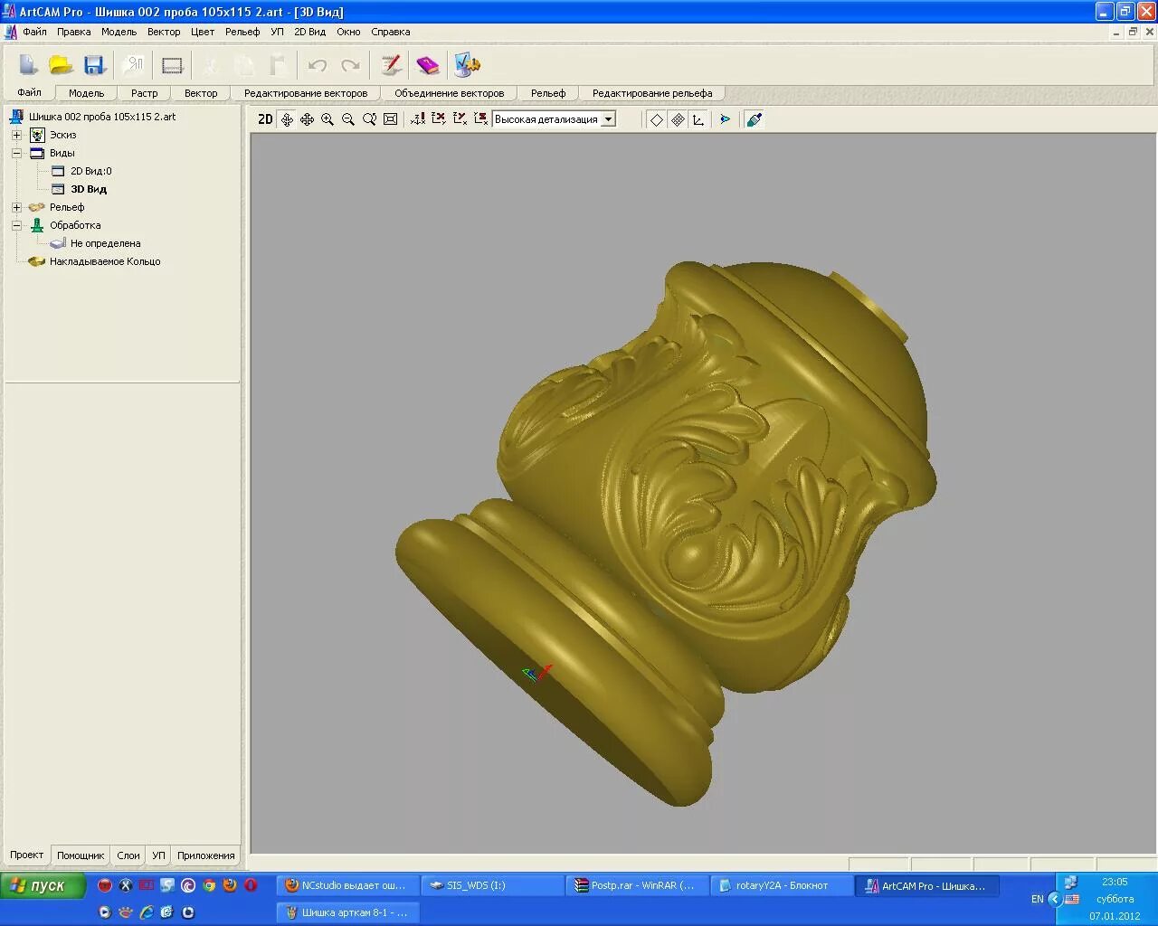Switch to the Помощник bottom tab

[81, 855]
